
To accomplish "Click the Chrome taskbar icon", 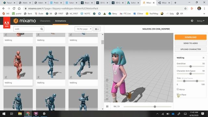I will tap(28, 114).
